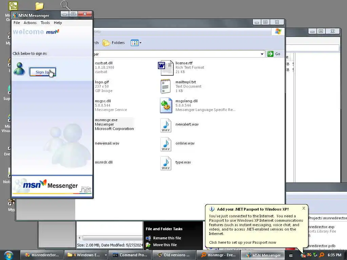Open the Tools menu in MSN Messenger
Image resolution: width=347 pixels, height=260 pixels.
coord(45,23)
